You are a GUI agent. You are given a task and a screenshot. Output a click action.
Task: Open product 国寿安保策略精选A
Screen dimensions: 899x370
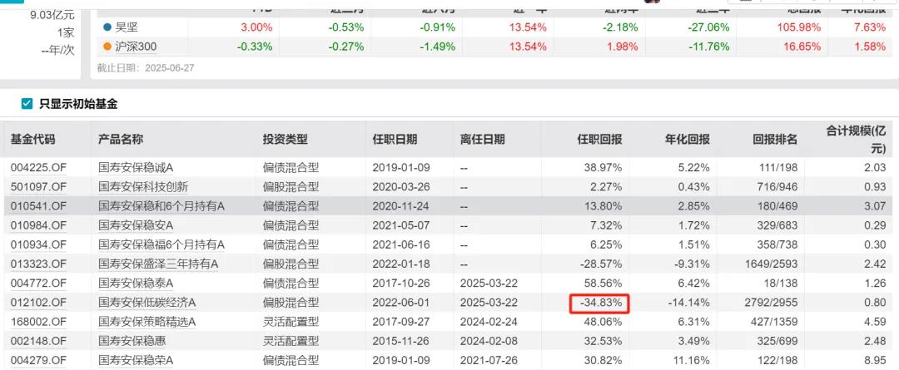click(x=148, y=322)
